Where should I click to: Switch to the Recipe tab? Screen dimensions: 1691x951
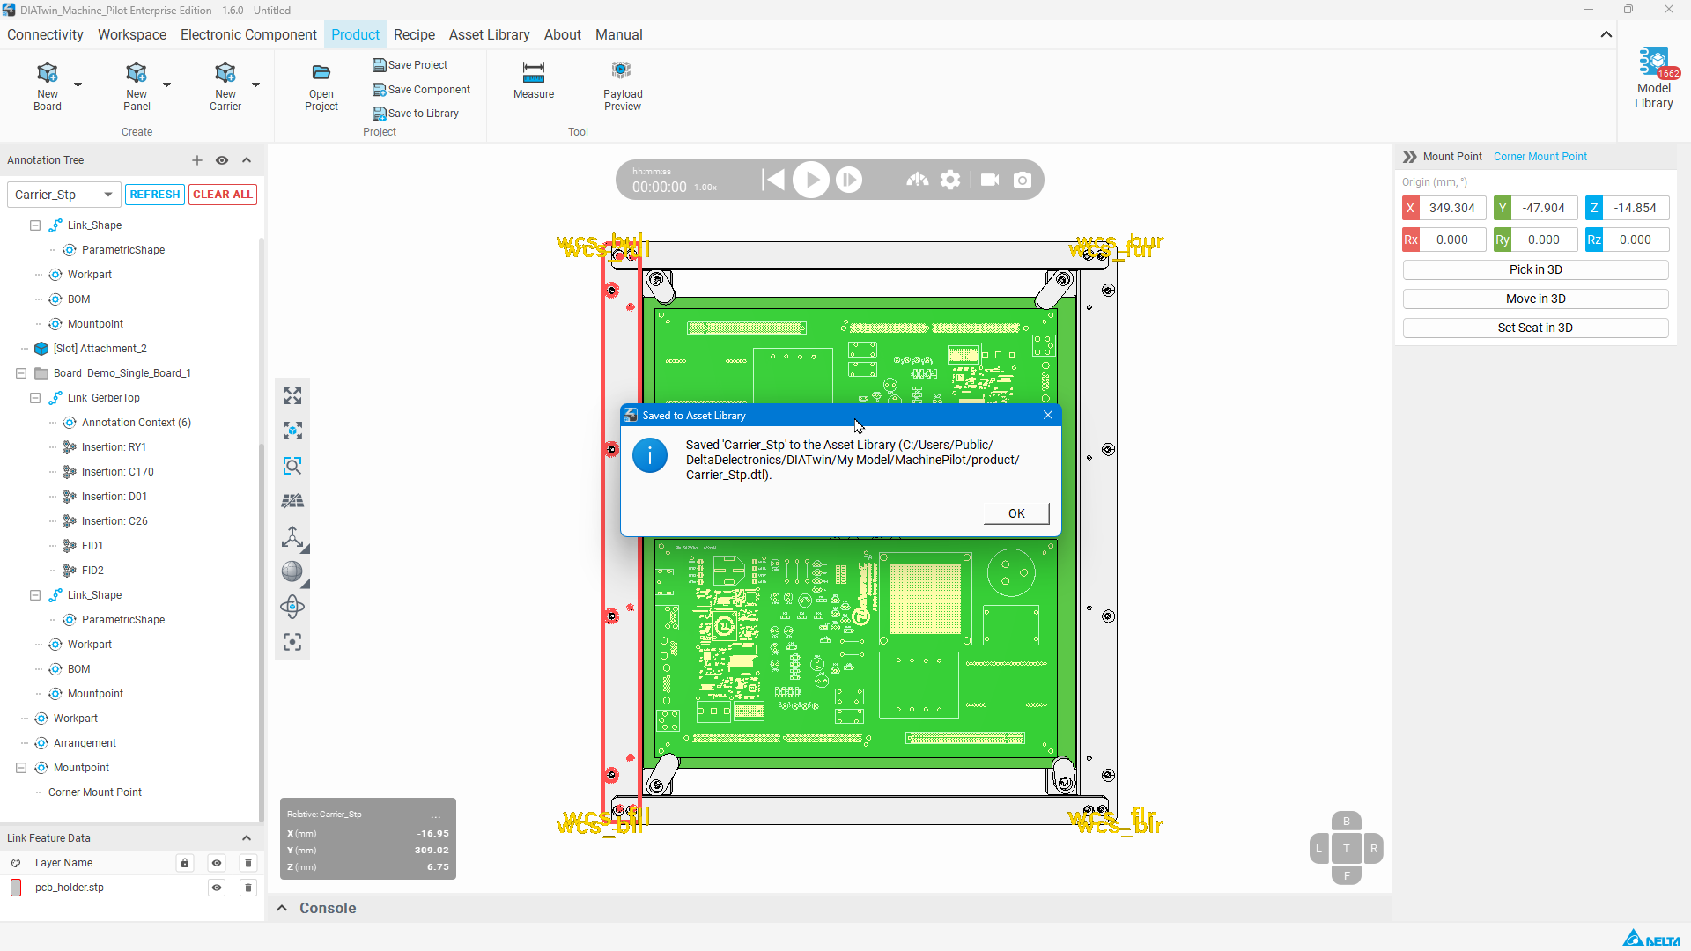(x=414, y=34)
